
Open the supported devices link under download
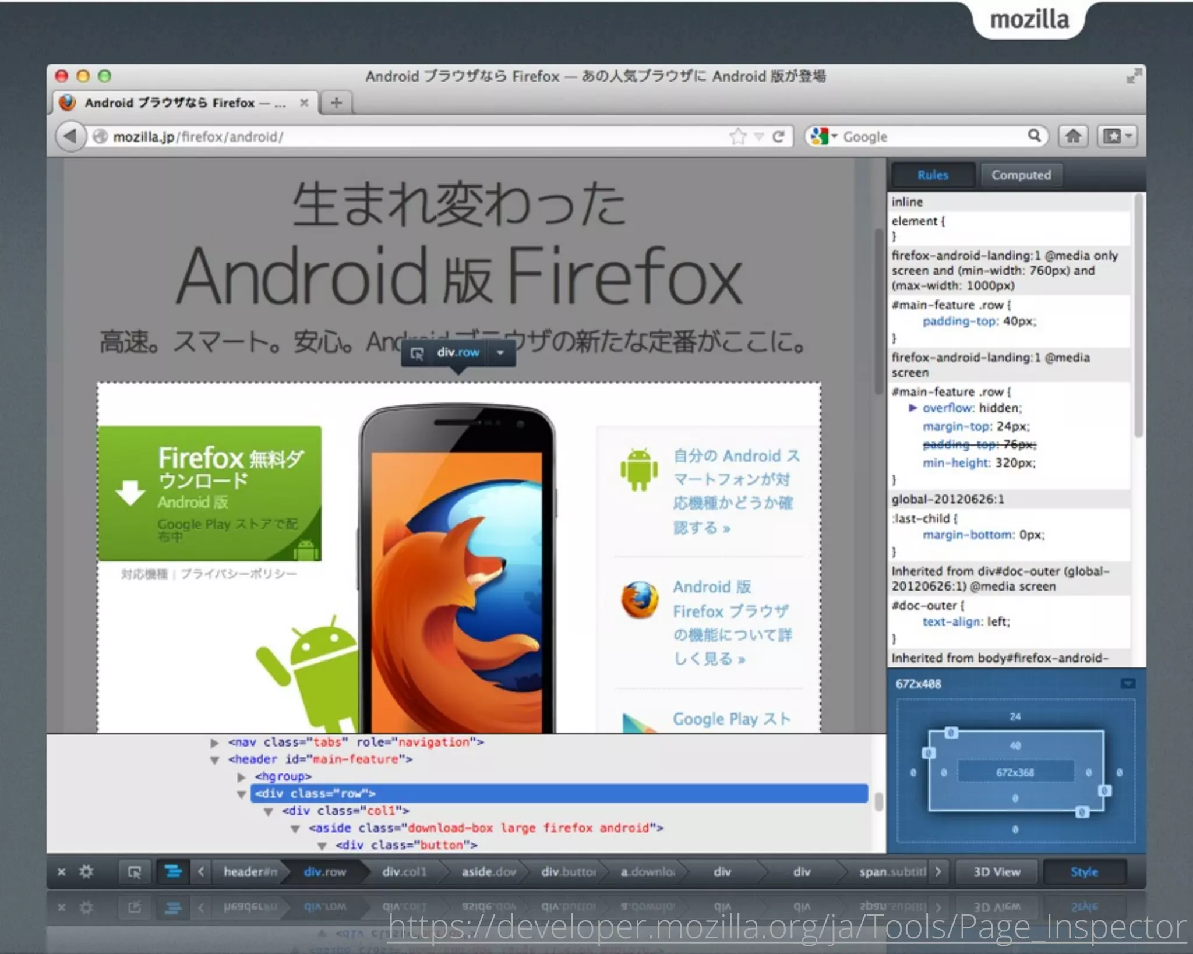click(144, 574)
